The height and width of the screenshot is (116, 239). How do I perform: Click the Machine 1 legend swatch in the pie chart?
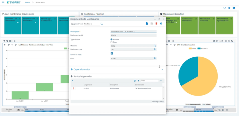coord(199,48)
